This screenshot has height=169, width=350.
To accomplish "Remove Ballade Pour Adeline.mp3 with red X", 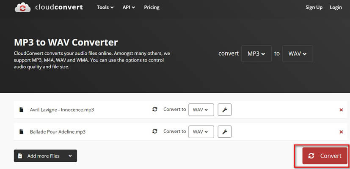I will pos(341,132).
